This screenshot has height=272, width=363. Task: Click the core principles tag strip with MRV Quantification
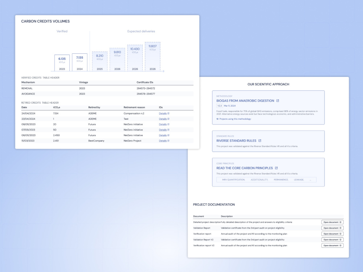pyautogui.click(x=266, y=180)
